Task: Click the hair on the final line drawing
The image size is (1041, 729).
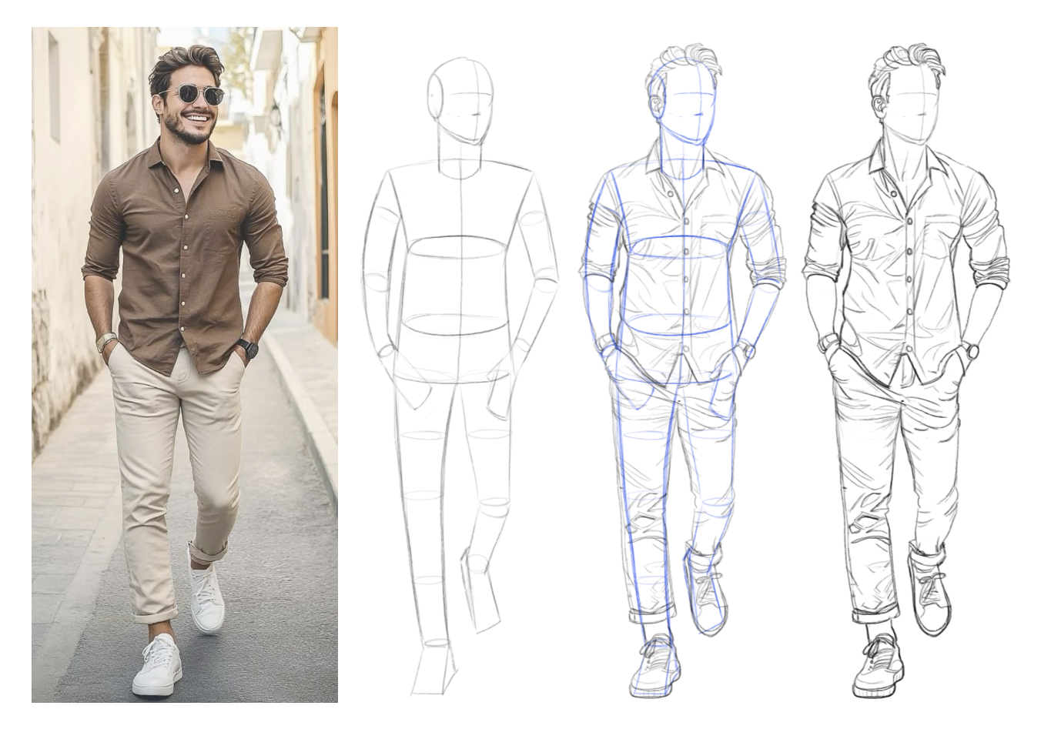Action: (x=907, y=62)
